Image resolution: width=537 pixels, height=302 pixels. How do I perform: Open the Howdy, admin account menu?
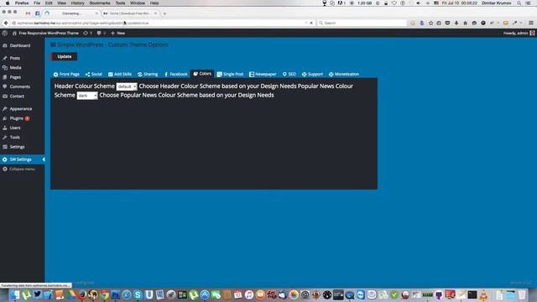(519, 34)
